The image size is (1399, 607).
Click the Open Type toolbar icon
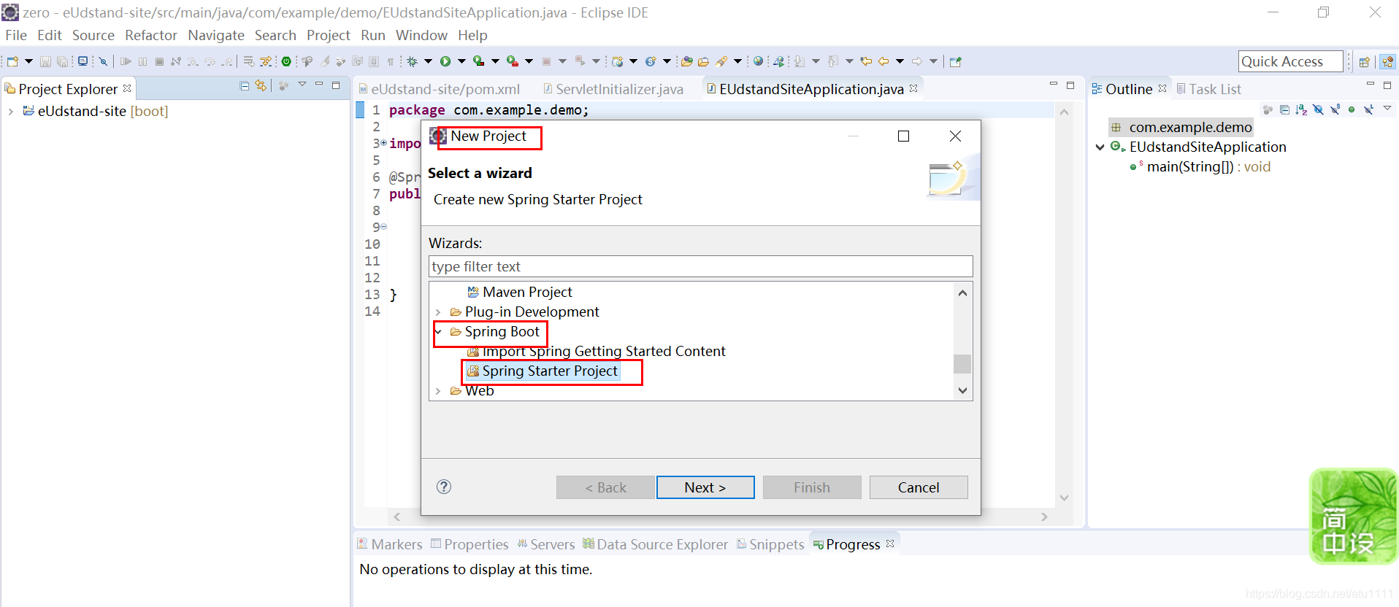(x=686, y=61)
